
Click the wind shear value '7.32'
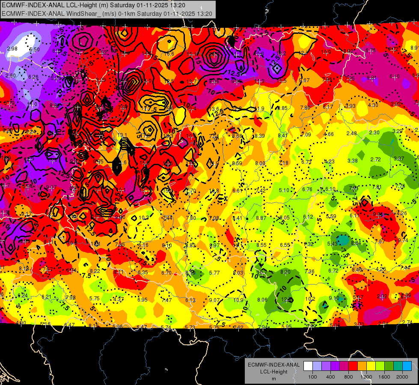pyautogui.click(x=309, y=244)
